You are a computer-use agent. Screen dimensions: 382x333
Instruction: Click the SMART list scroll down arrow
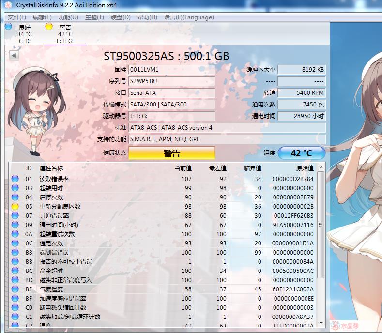(321, 323)
